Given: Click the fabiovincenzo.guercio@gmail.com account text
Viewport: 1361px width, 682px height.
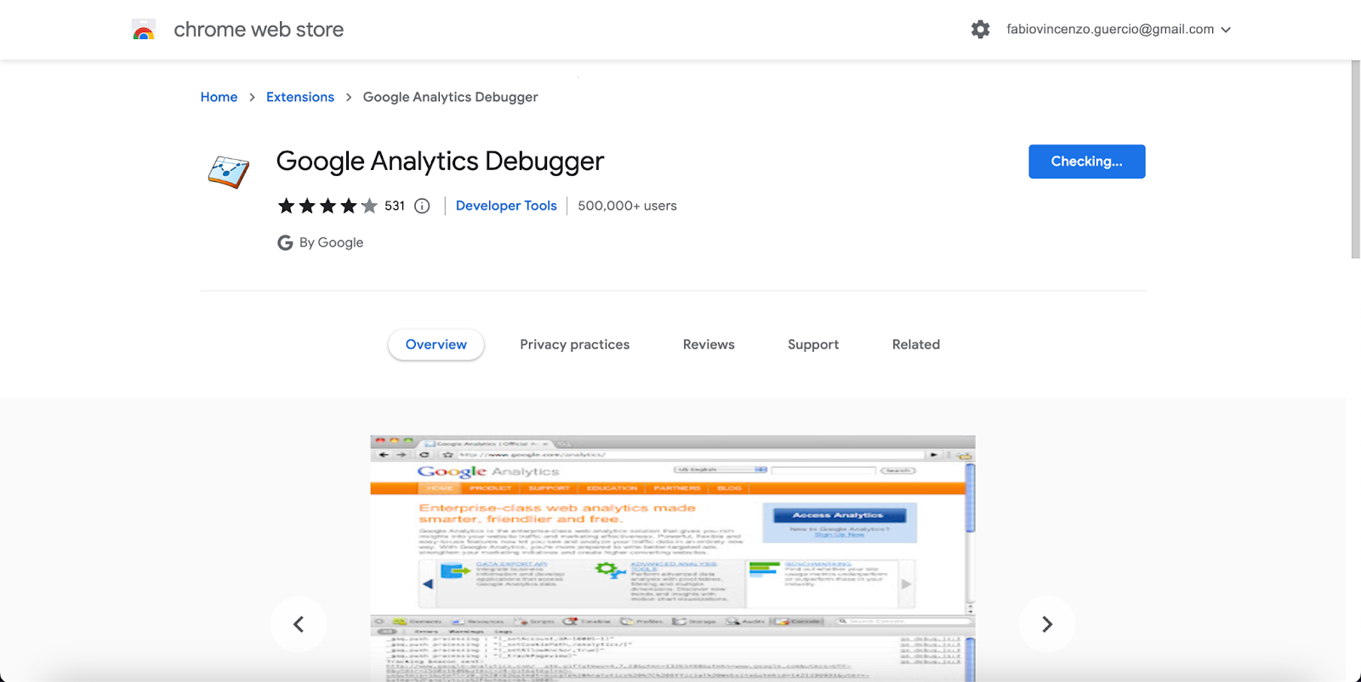Looking at the screenshot, I should click(x=1110, y=29).
